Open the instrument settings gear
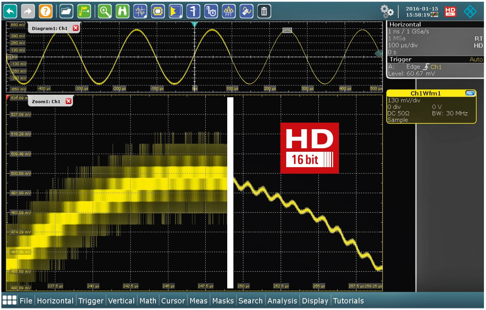Screen dimensions: 486x310 [387, 11]
